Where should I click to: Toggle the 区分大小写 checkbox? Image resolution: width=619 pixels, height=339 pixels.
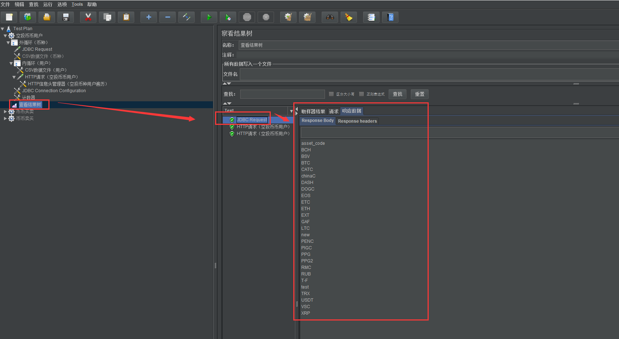click(x=331, y=94)
